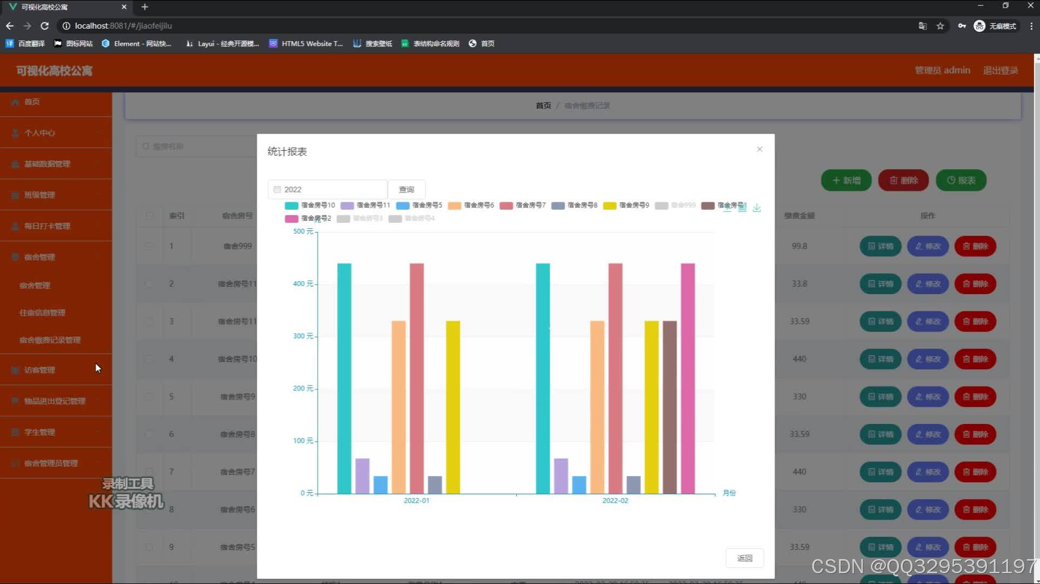This screenshot has width=1040, height=584.
Task: Bookmark this page with star icon
Action: 941,26
